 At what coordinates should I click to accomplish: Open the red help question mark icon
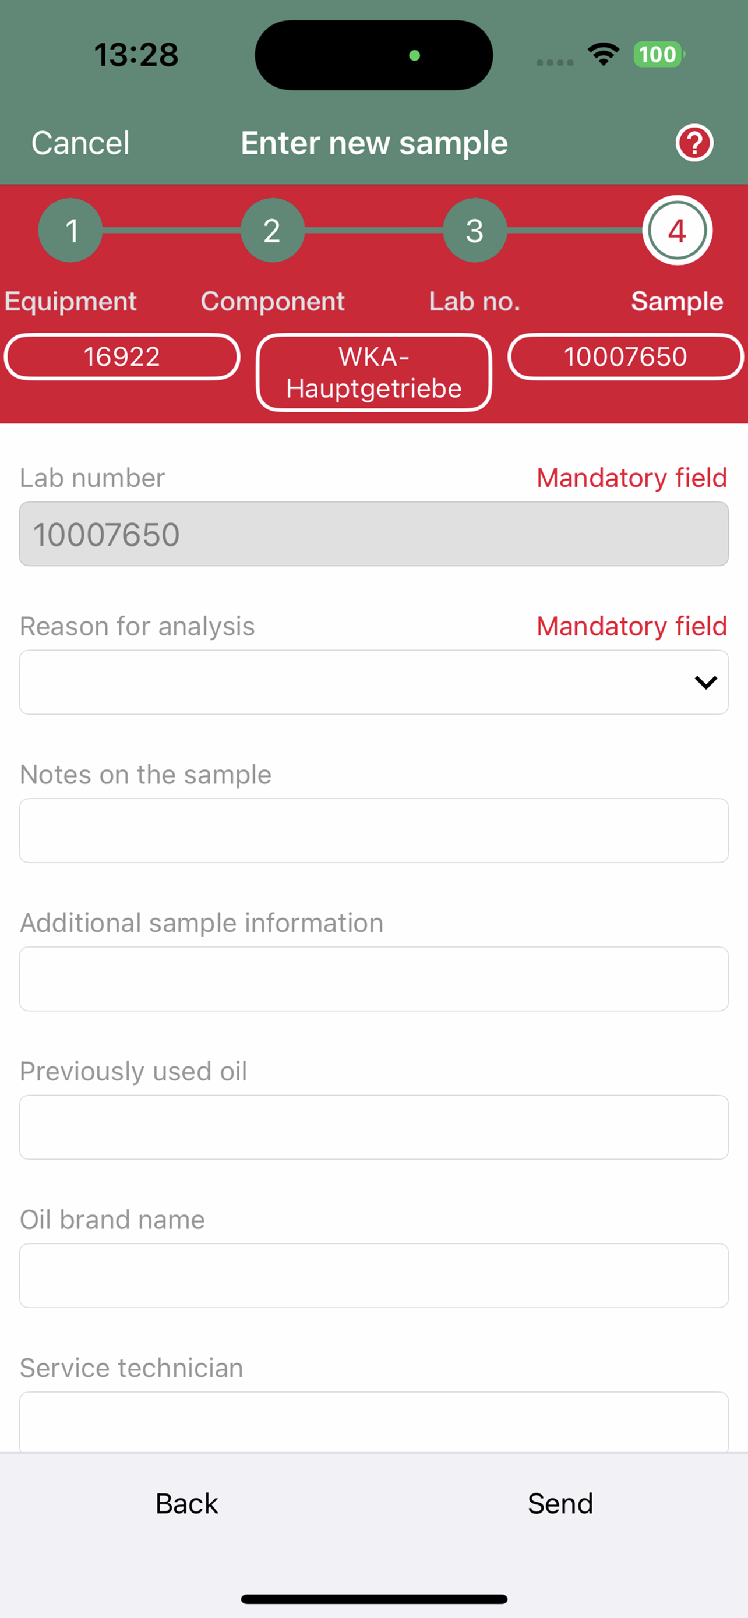point(694,143)
